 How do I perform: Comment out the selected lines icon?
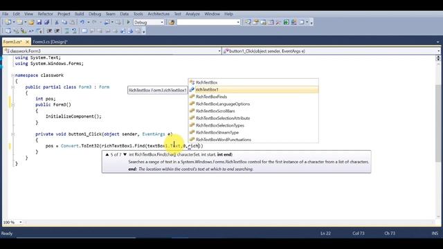tap(66, 31)
